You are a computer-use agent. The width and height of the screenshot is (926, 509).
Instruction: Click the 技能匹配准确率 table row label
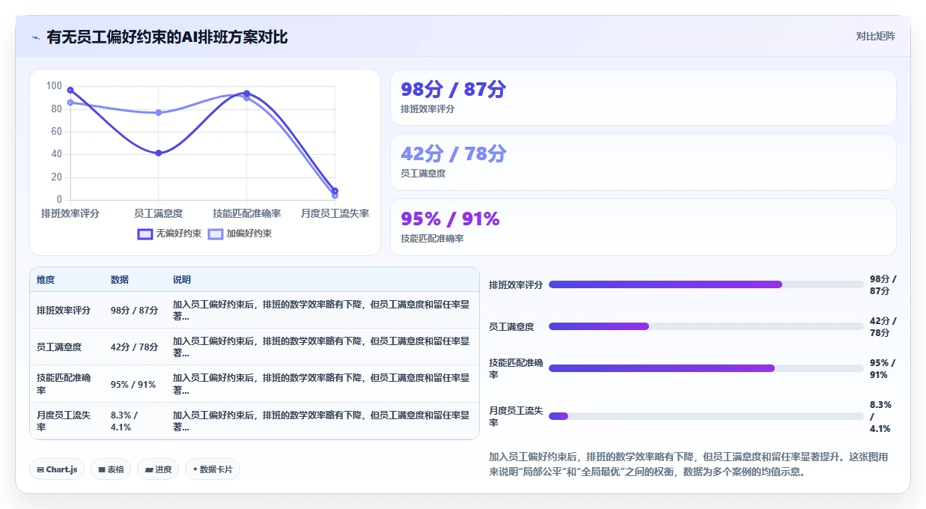(x=64, y=384)
